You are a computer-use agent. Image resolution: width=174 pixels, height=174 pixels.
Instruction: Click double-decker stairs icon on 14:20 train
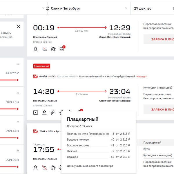point(53,113)
